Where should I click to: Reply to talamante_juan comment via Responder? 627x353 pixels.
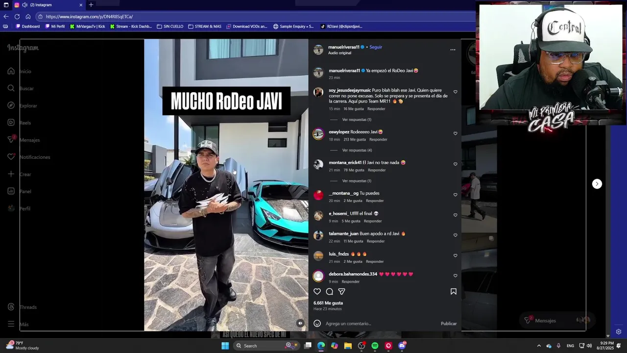click(376, 241)
